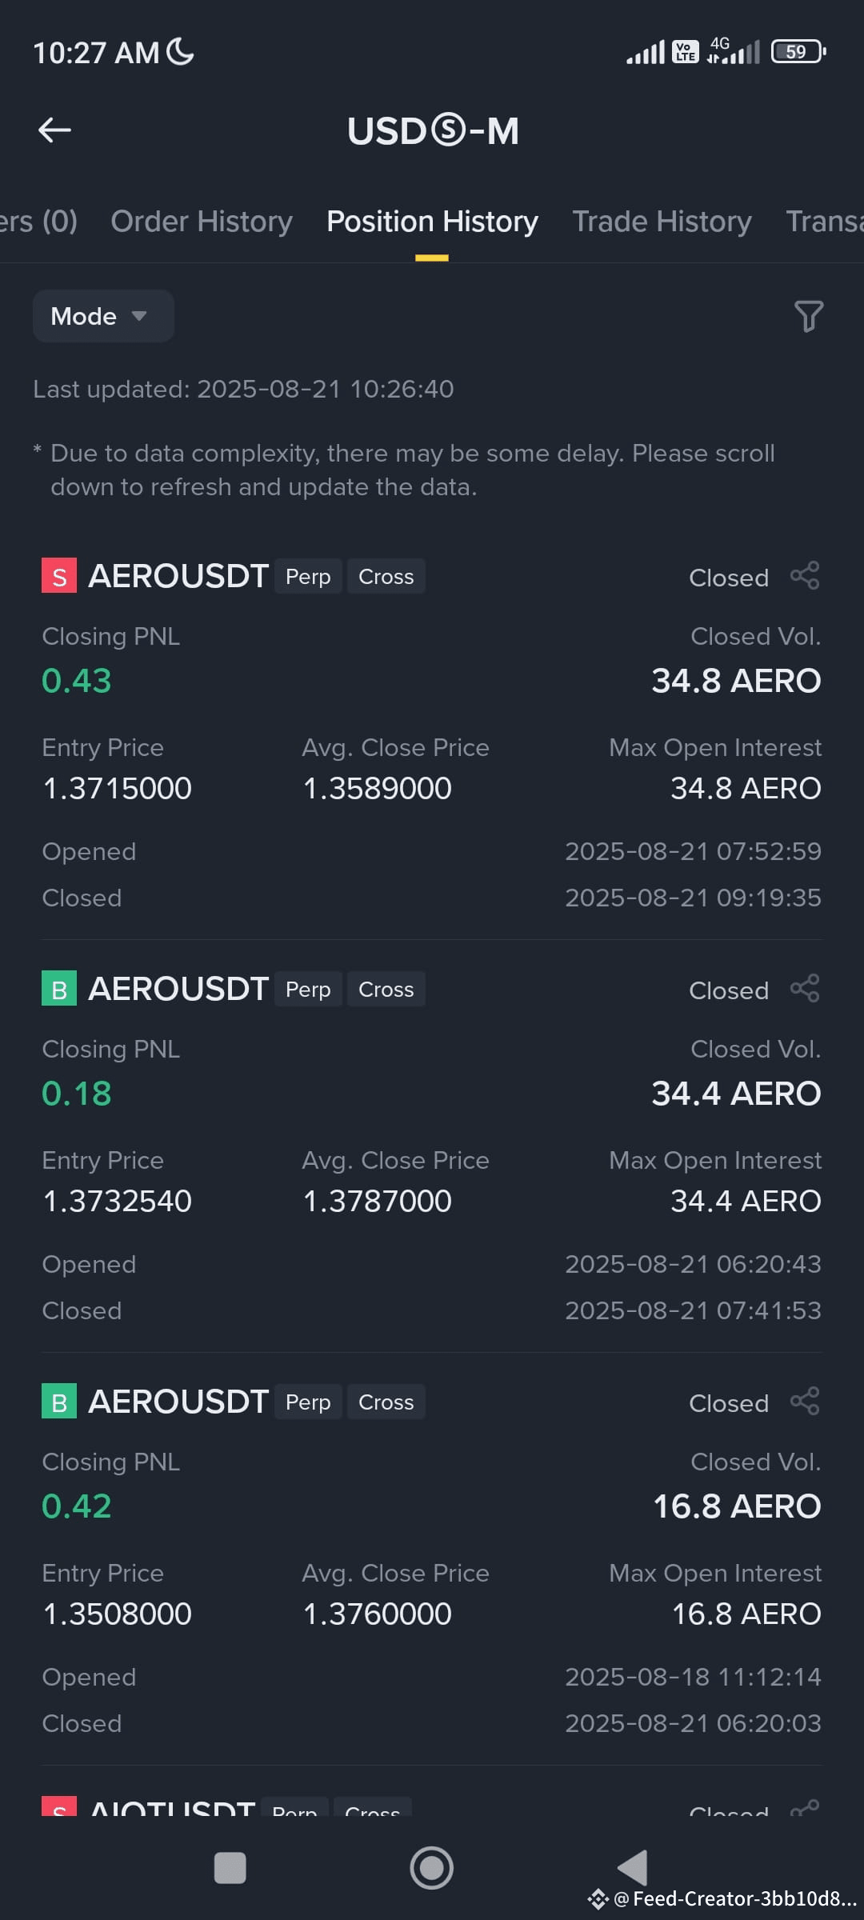Open first AEROUSDT position title

178,575
